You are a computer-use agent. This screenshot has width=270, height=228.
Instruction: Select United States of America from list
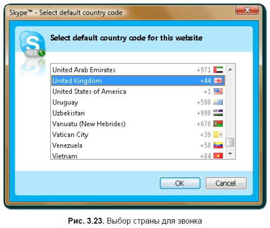tap(138, 92)
